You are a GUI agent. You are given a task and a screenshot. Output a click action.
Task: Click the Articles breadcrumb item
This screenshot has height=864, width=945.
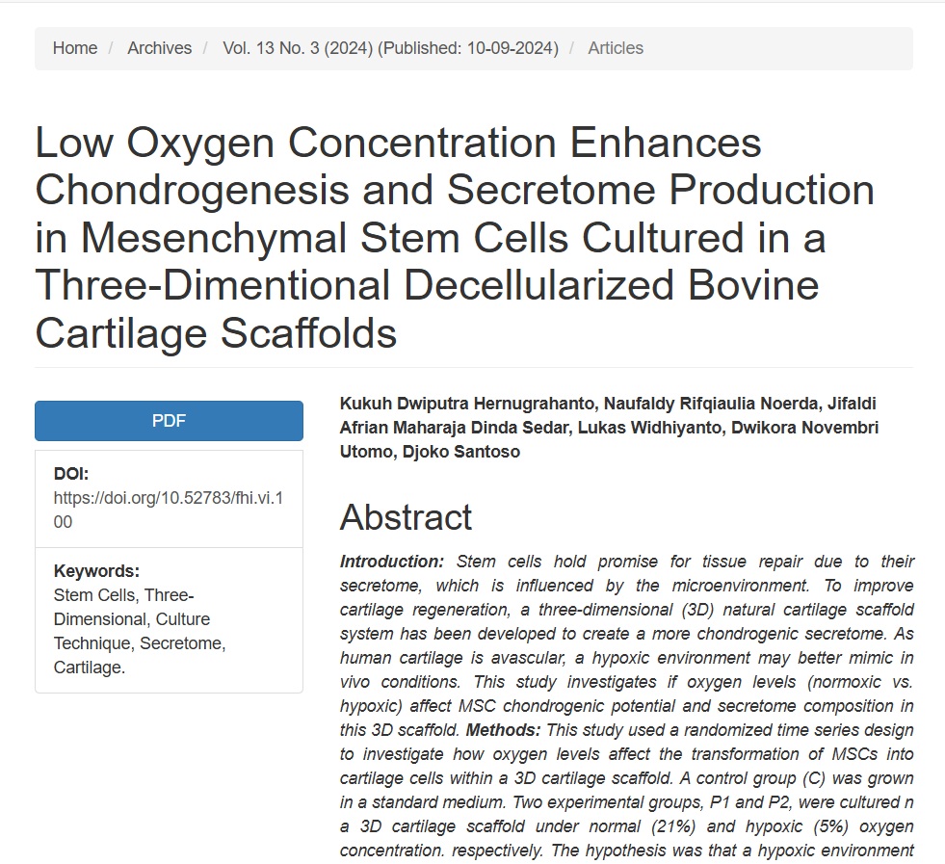pyautogui.click(x=616, y=48)
